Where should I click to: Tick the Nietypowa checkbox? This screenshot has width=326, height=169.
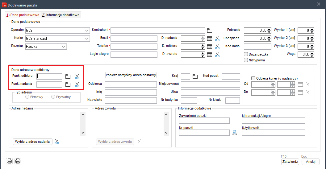(246, 60)
